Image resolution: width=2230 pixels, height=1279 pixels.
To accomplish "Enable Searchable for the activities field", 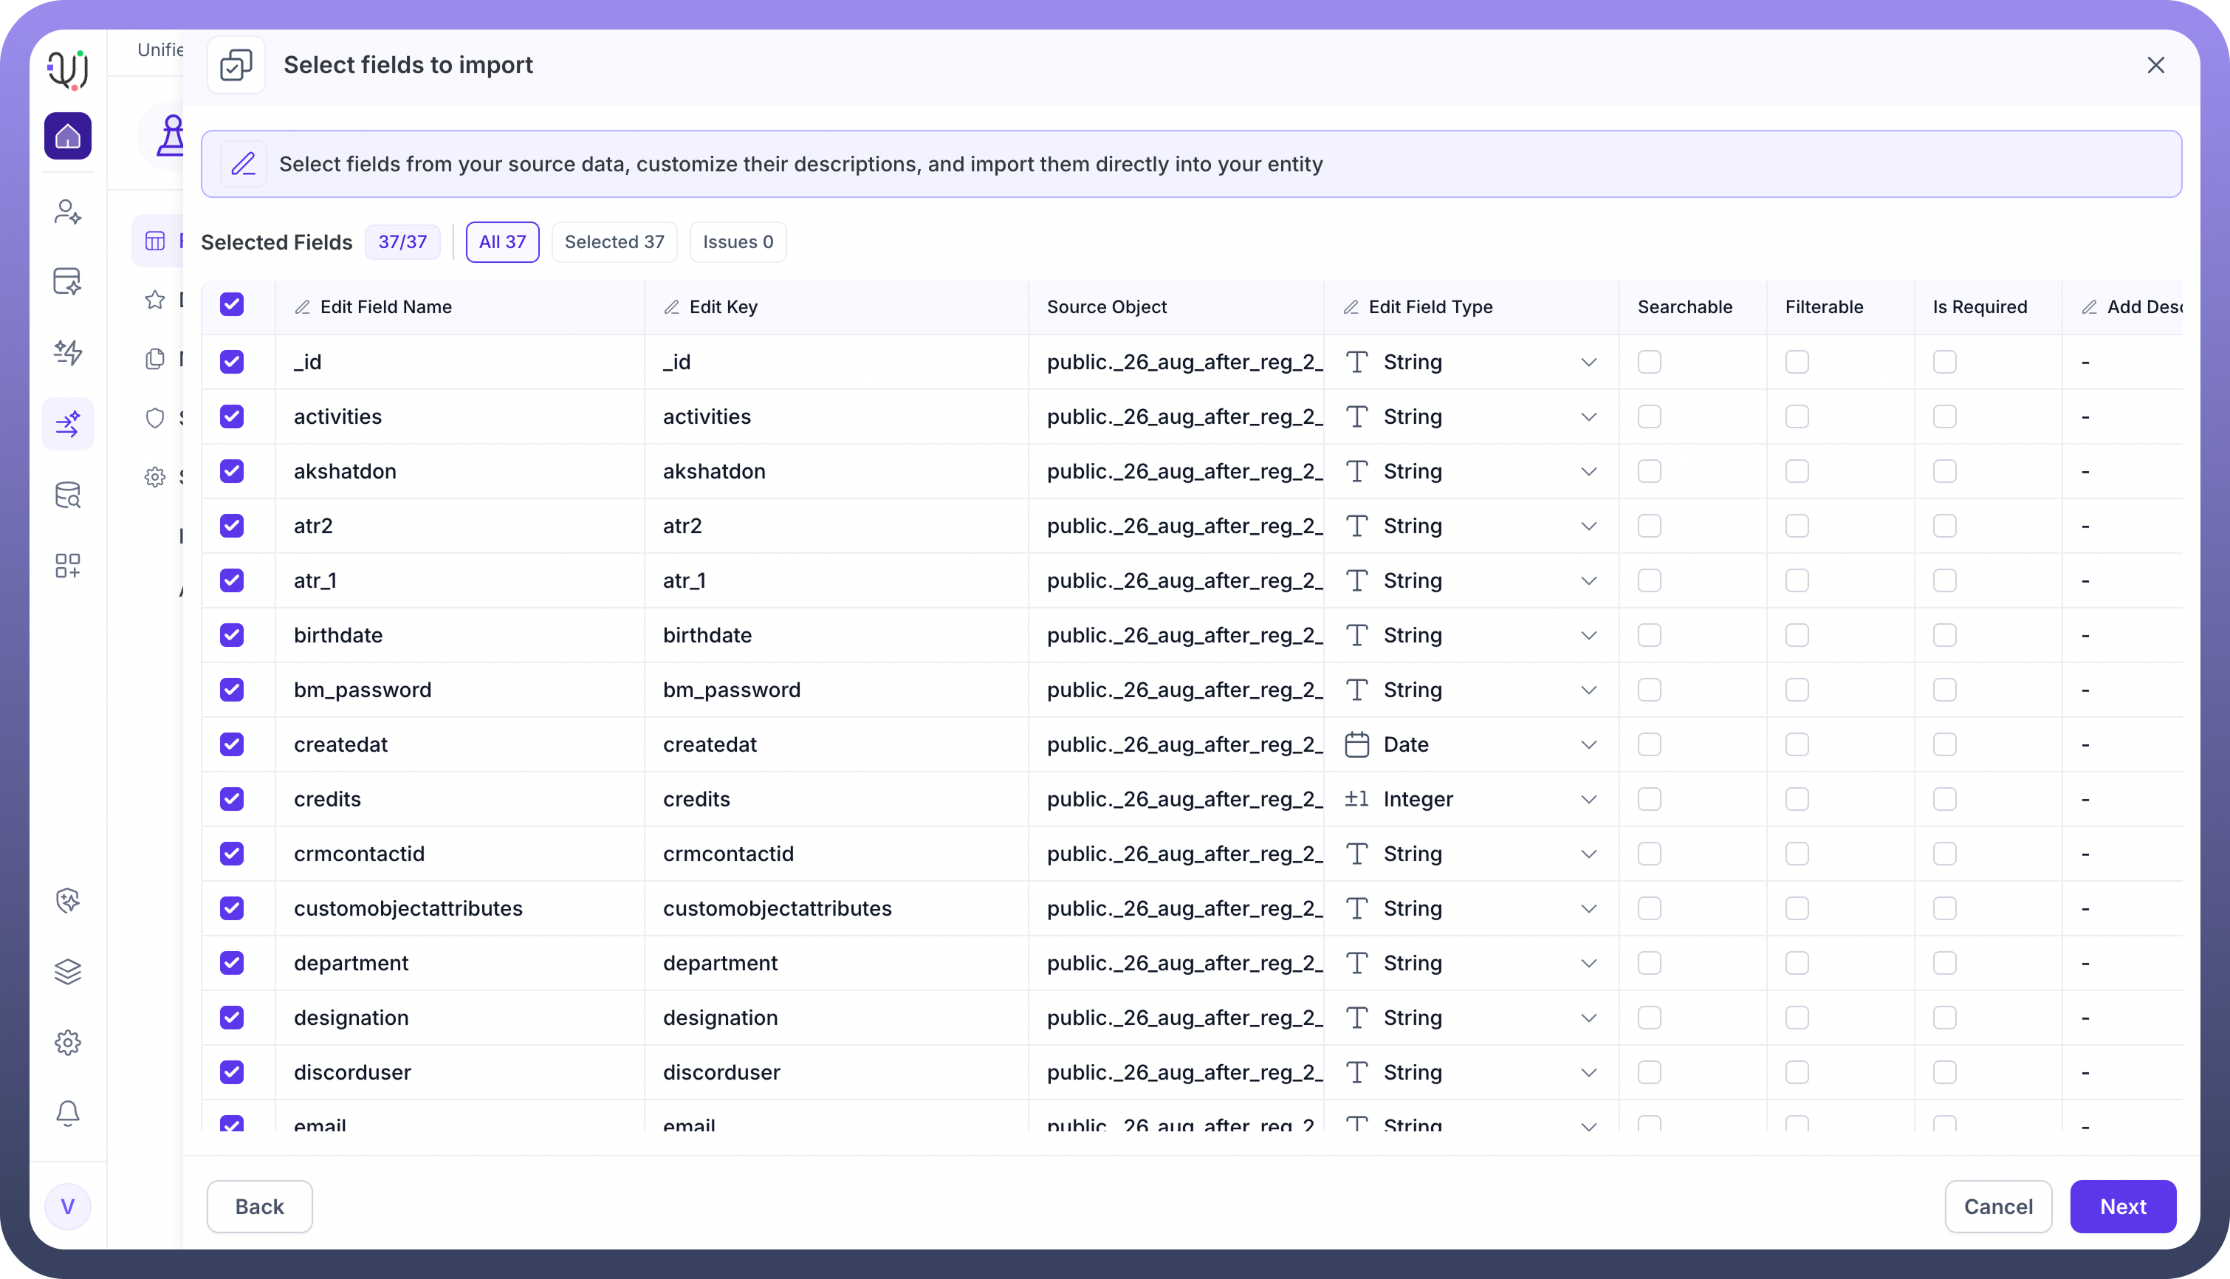I will pos(1650,416).
